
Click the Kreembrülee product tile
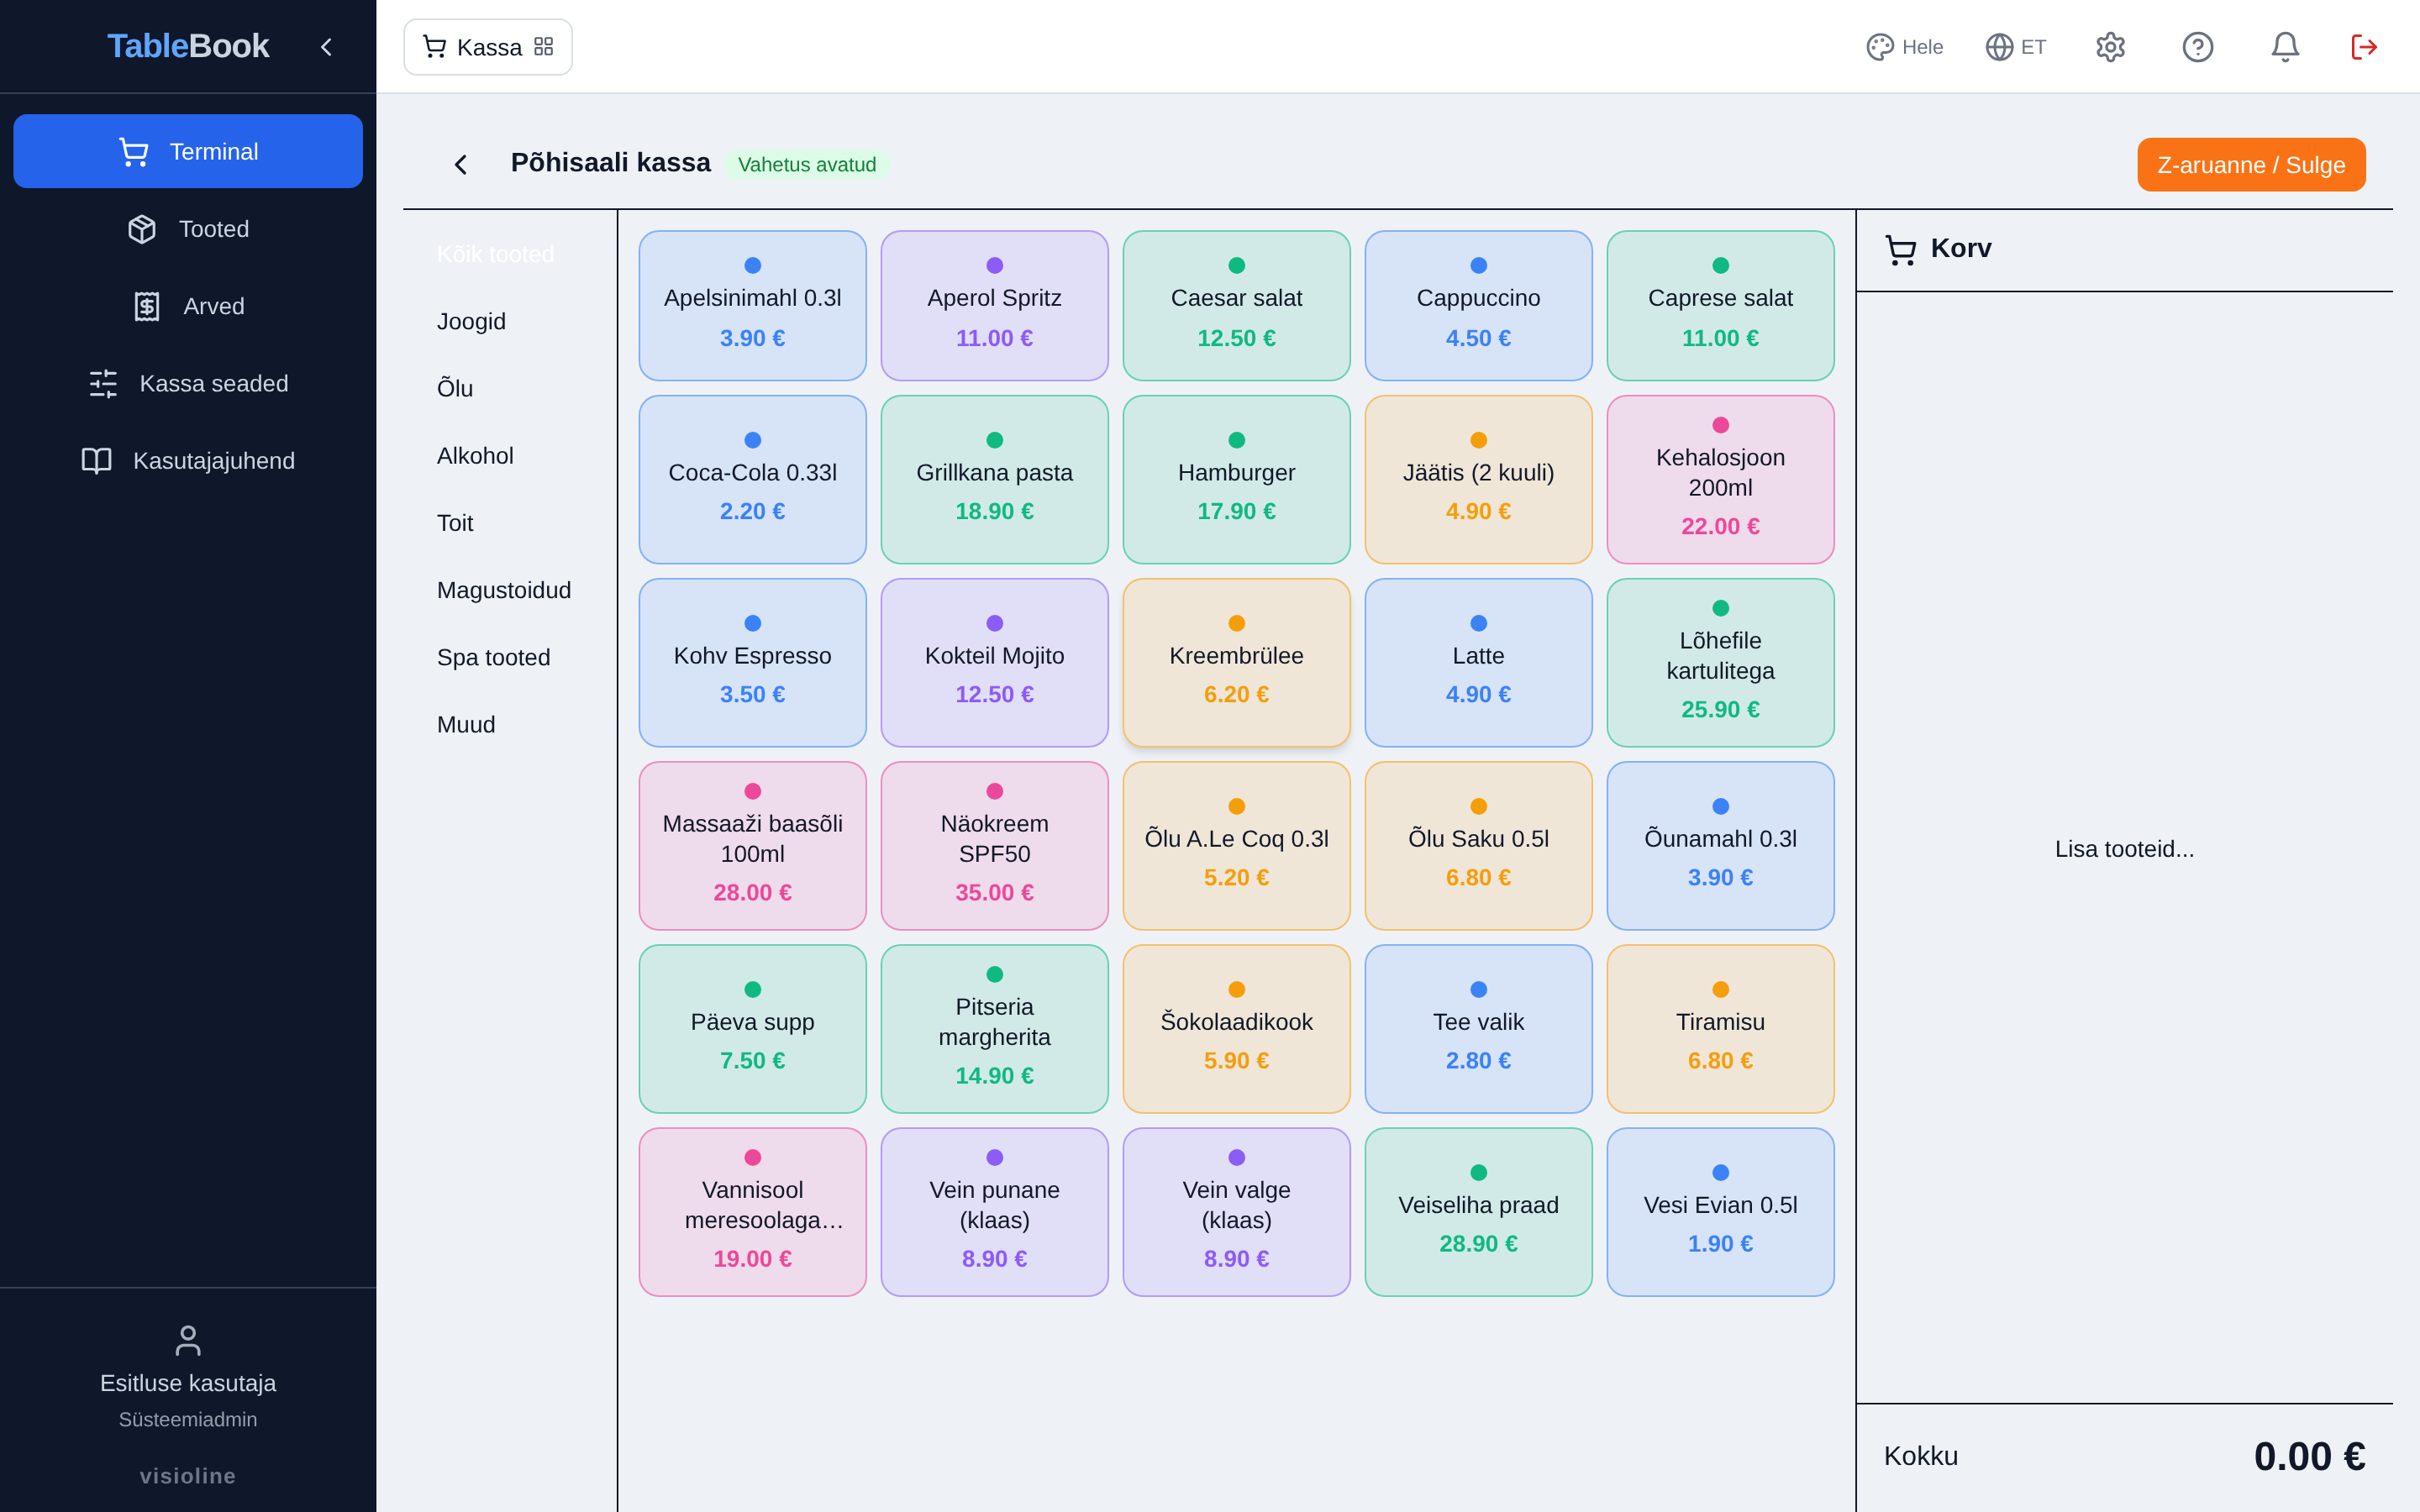point(1236,662)
